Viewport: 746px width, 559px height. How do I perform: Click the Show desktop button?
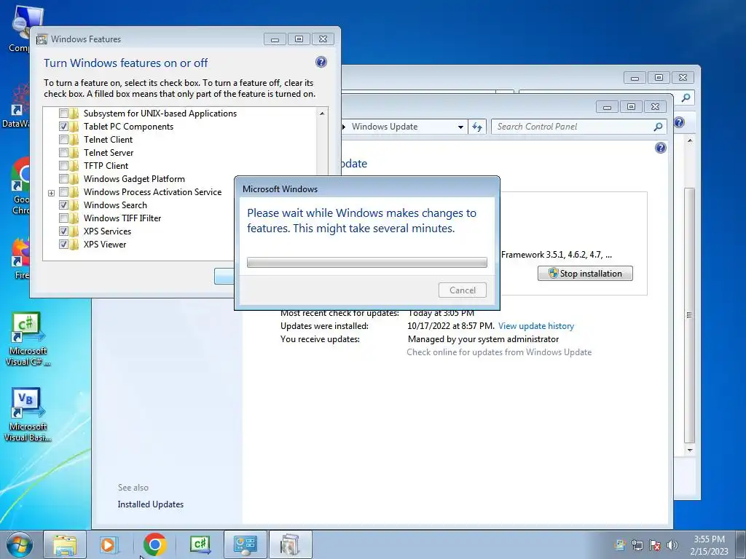click(x=741, y=544)
